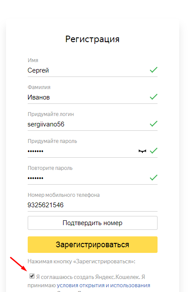This screenshot has width=190, height=292.
Task: Click the checkmark in Придумайте пароль row
Action: [x=154, y=151]
